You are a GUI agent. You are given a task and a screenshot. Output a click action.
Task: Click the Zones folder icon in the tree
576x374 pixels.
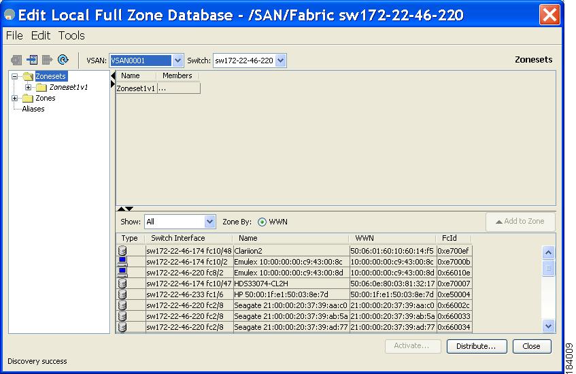(x=28, y=99)
